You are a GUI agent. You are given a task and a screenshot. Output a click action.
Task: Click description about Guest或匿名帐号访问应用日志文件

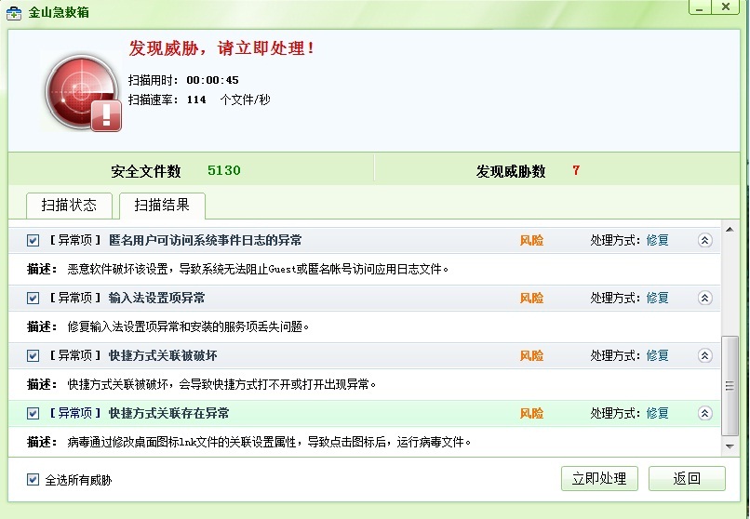(x=259, y=270)
